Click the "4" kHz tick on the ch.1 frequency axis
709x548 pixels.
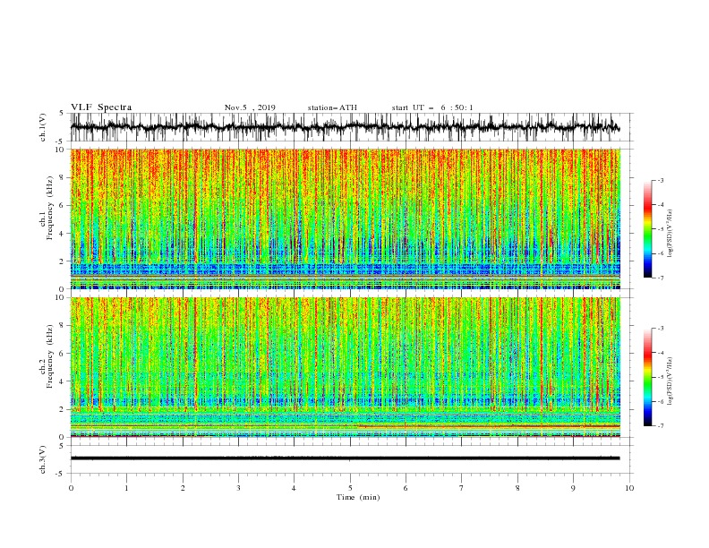point(64,234)
